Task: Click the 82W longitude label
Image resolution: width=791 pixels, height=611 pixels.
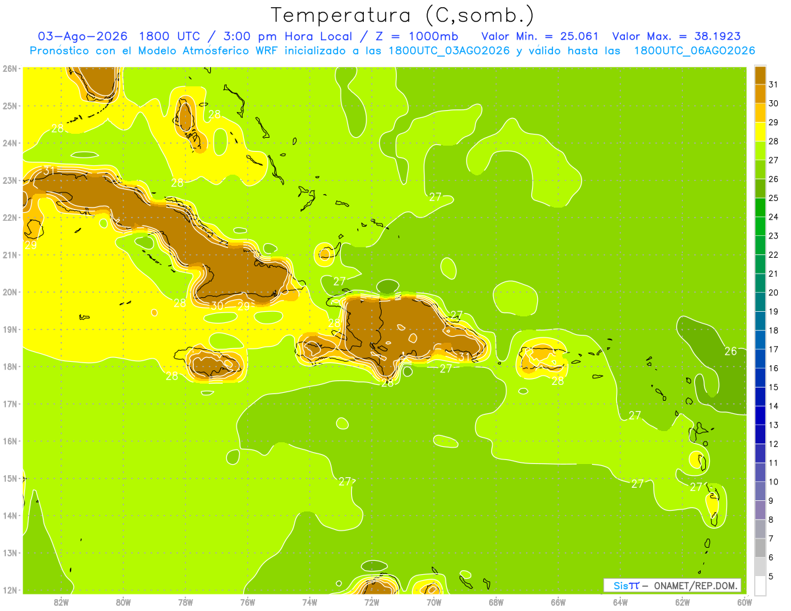Action: [61, 602]
